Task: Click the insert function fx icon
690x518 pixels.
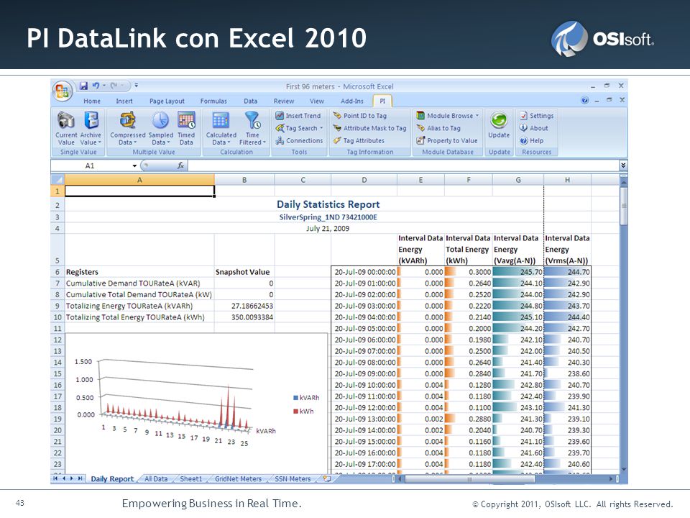Action: [x=180, y=165]
